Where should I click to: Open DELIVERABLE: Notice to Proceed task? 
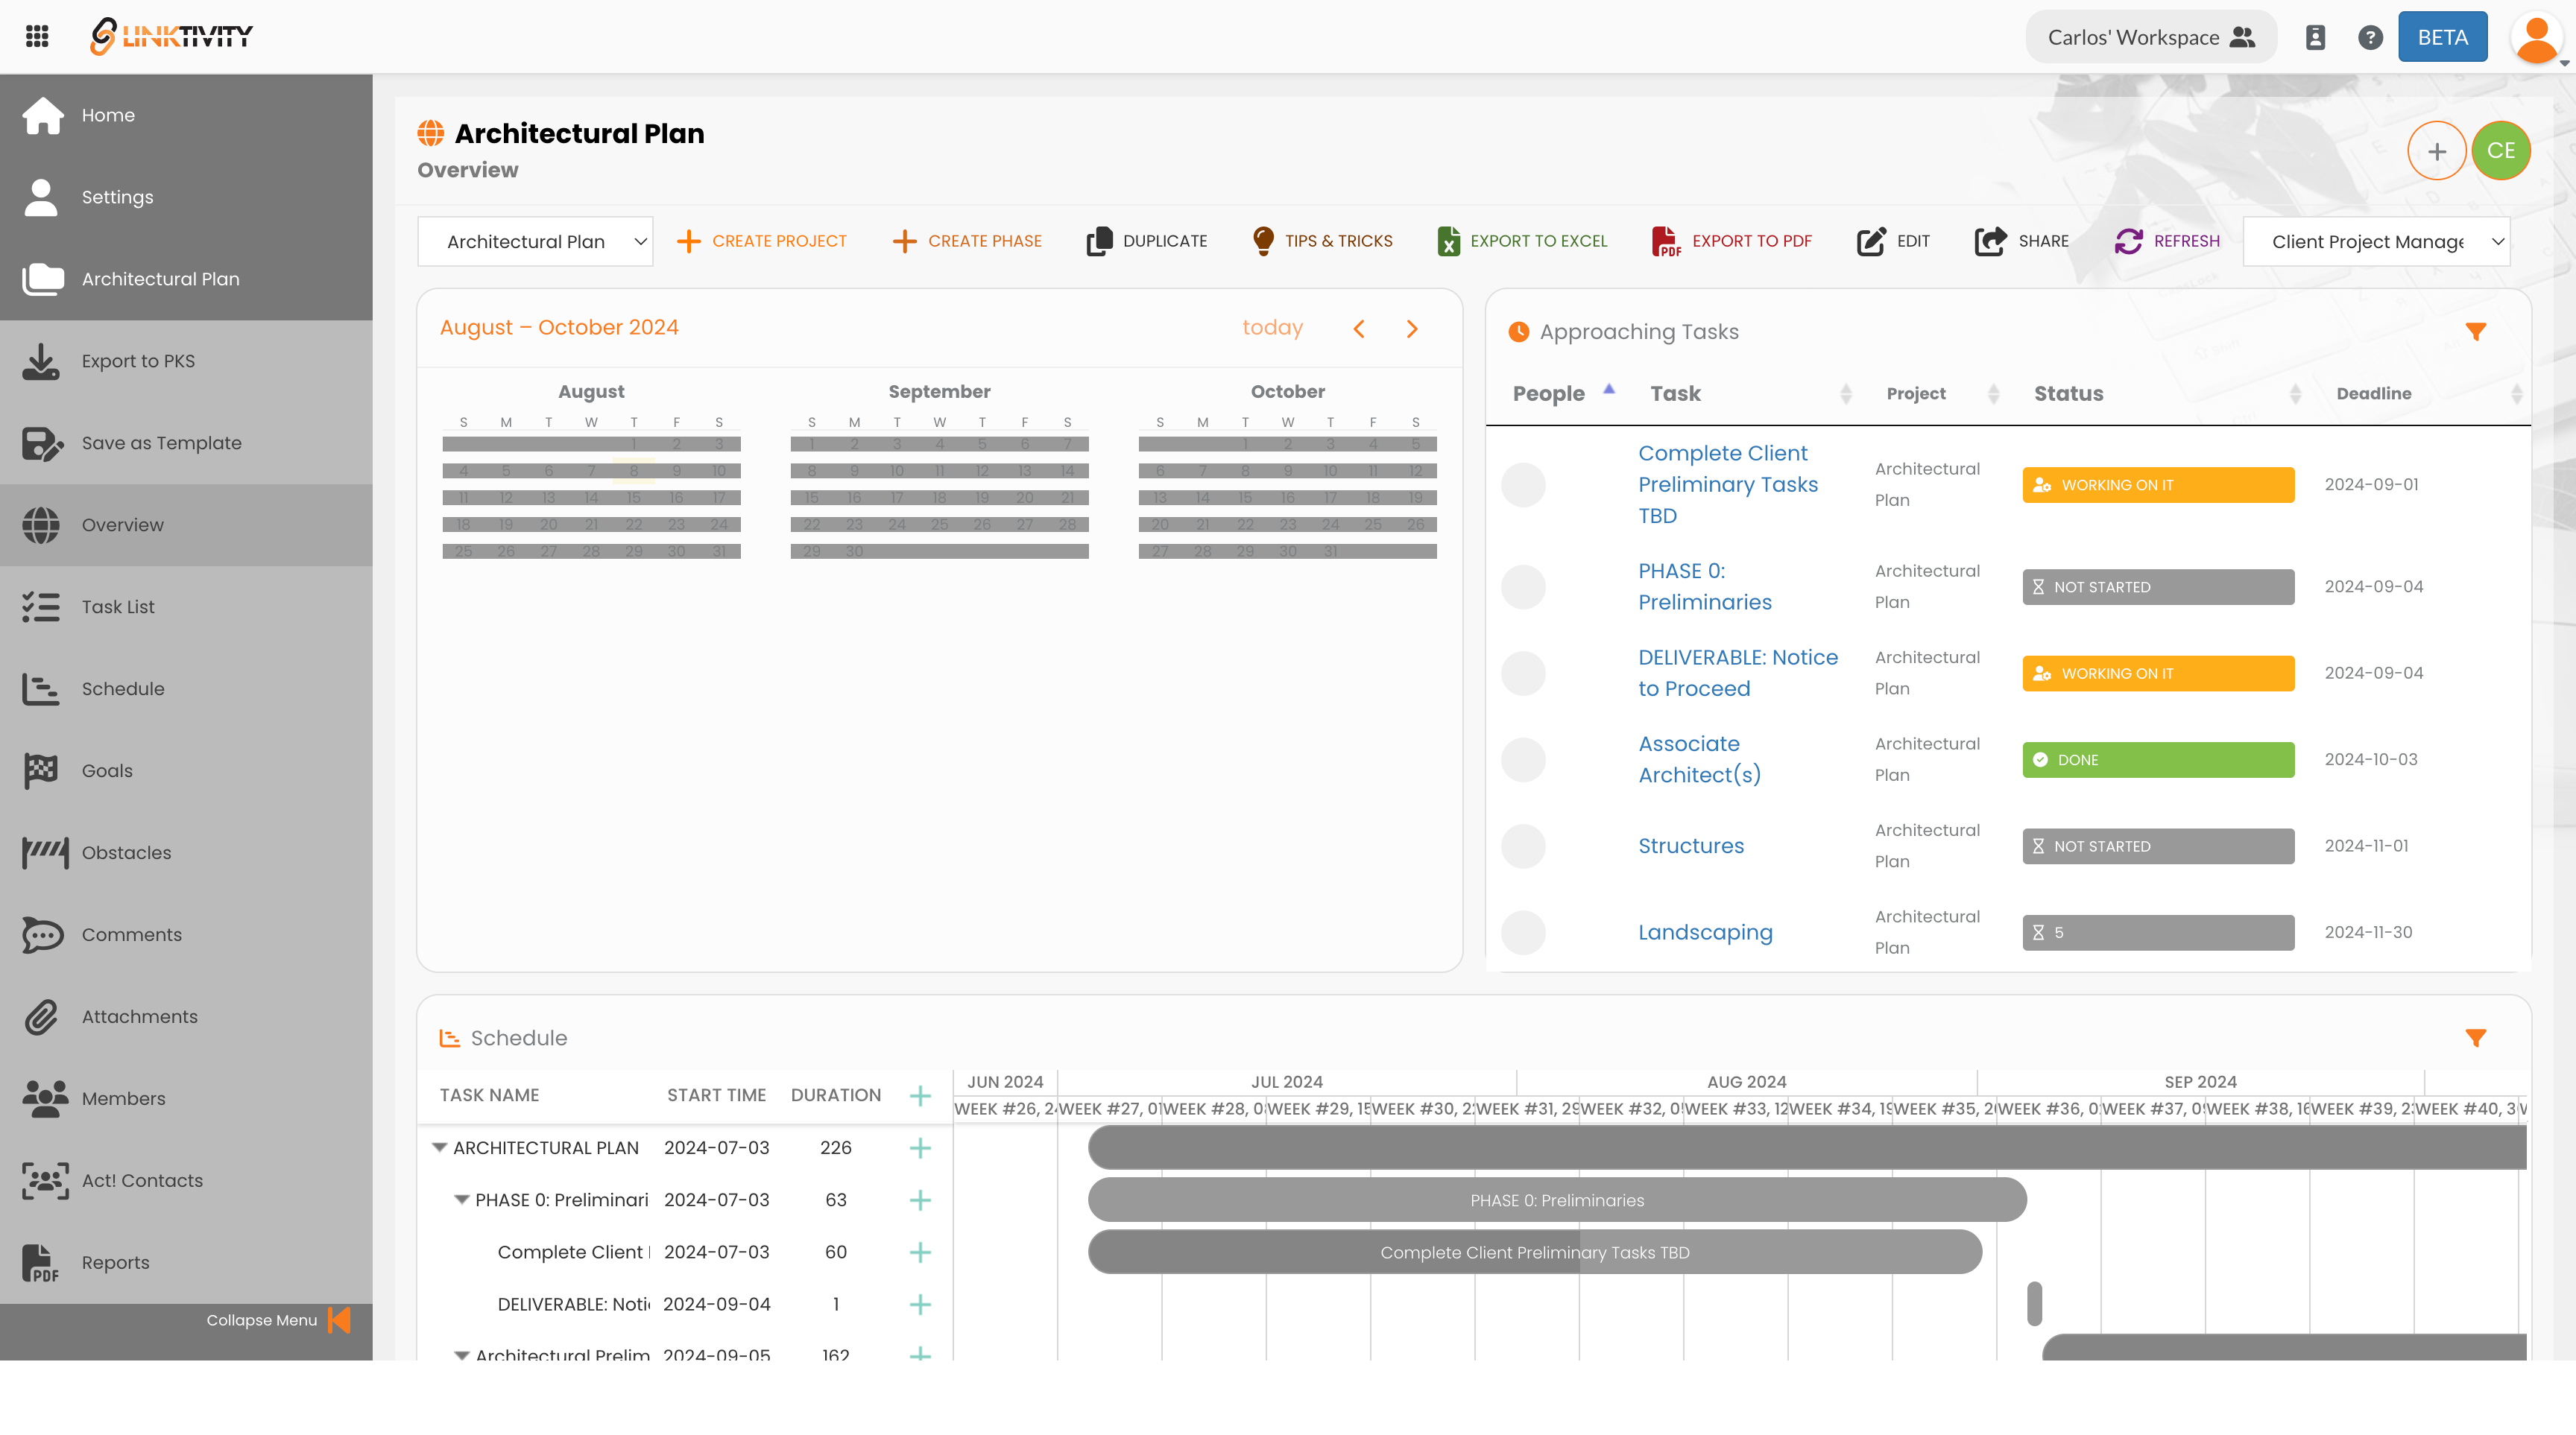tap(1738, 673)
